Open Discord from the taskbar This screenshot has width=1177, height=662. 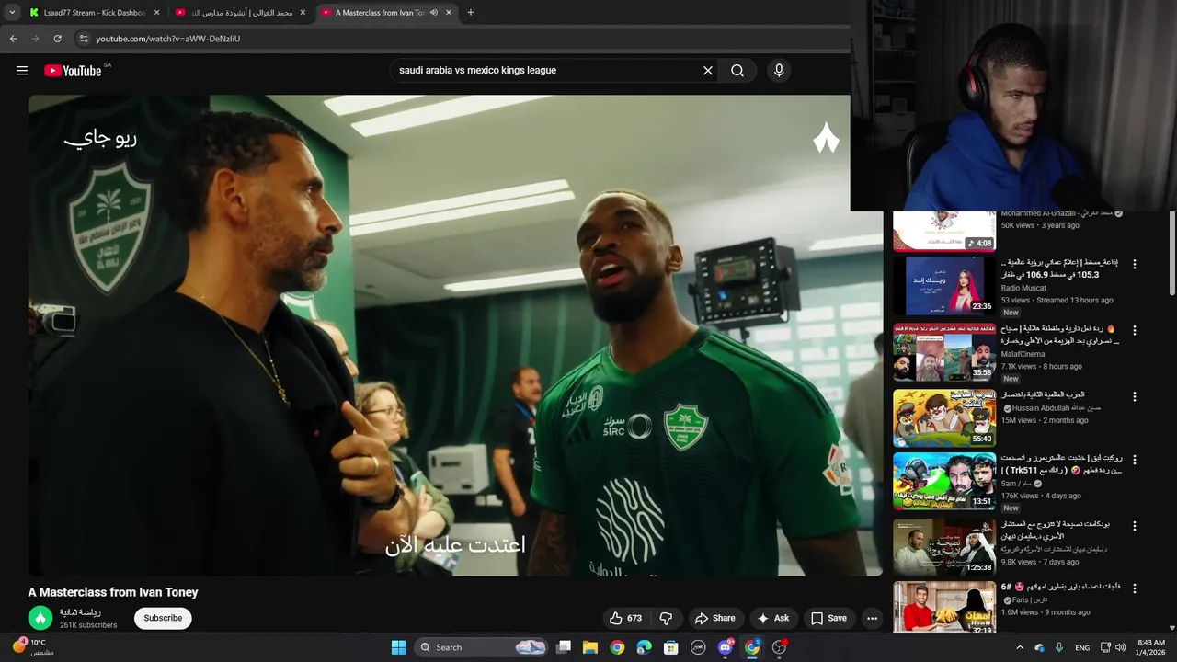pos(726,647)
